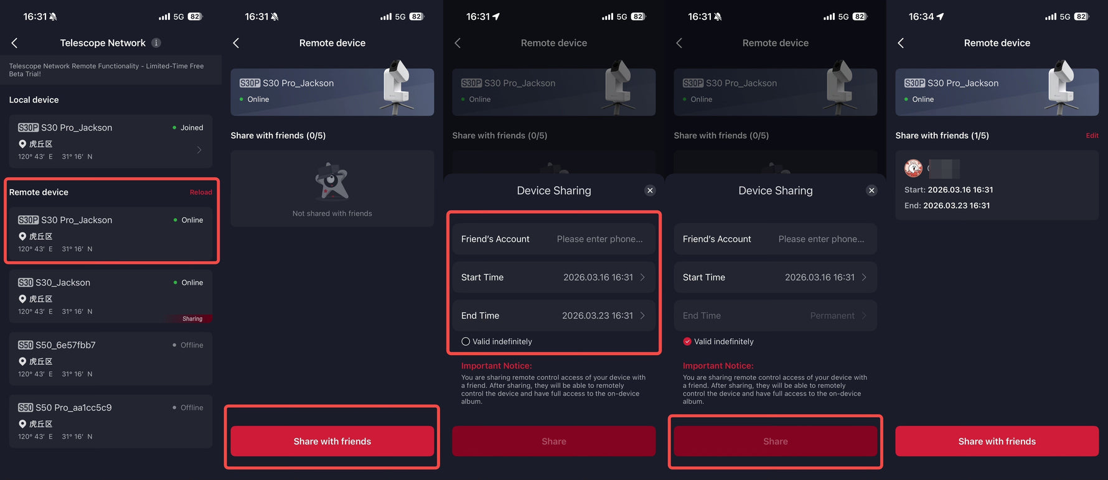Tap S30P badge in the 1/5 screen device card
1108x480 pixels.
(914, 83)
